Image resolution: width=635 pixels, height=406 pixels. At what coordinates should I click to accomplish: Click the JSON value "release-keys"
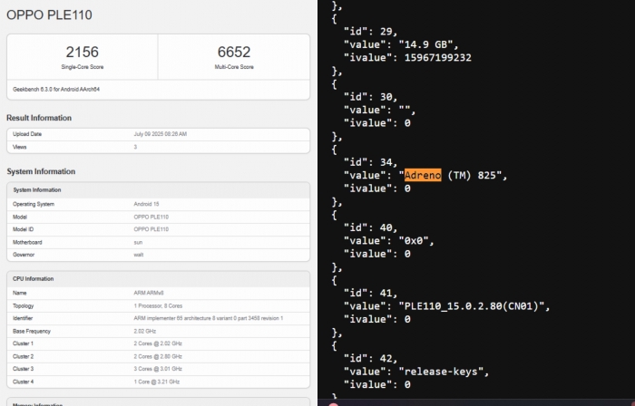(442, 372)
